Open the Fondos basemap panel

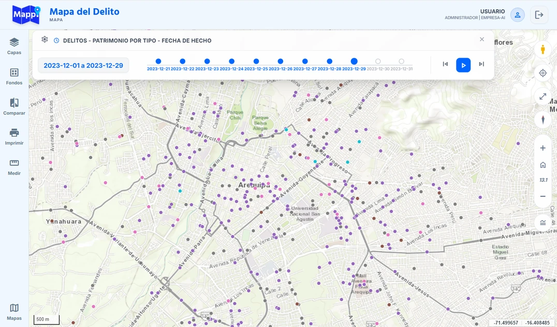point(14,76)
